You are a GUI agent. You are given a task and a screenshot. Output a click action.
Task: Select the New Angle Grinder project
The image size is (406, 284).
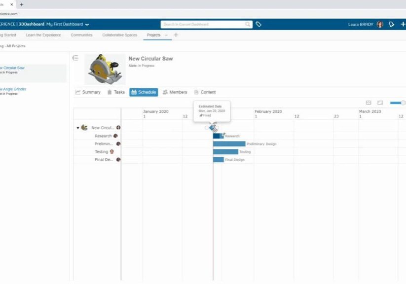tap(13, 89)
